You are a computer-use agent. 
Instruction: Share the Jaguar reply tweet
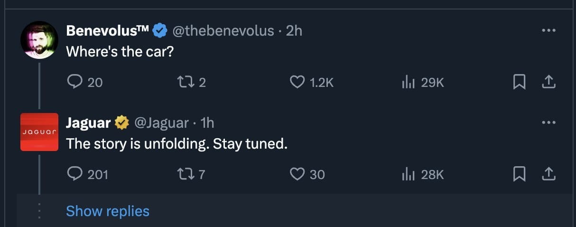(x=548, y=174)
